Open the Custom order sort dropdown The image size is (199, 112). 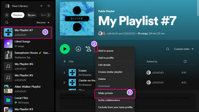[184, 49]
